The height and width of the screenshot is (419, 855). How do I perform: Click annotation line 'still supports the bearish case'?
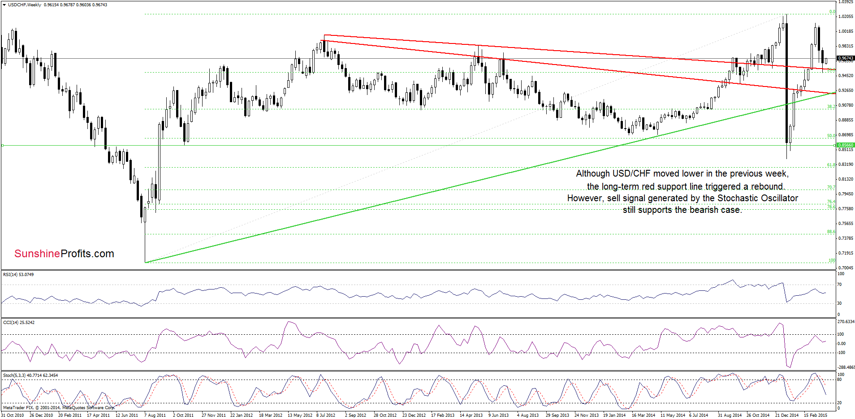[682, 210]
